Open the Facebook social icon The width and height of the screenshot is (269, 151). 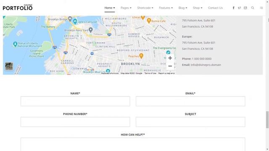234,8
